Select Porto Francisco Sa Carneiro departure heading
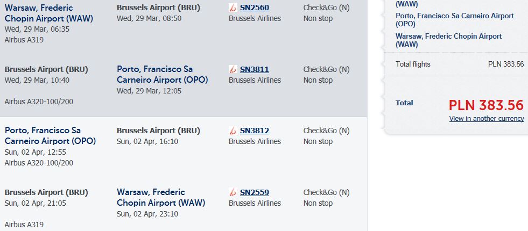 point(50,135)
